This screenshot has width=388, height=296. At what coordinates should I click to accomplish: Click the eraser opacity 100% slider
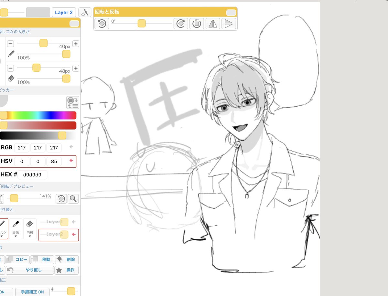[43, 79]
